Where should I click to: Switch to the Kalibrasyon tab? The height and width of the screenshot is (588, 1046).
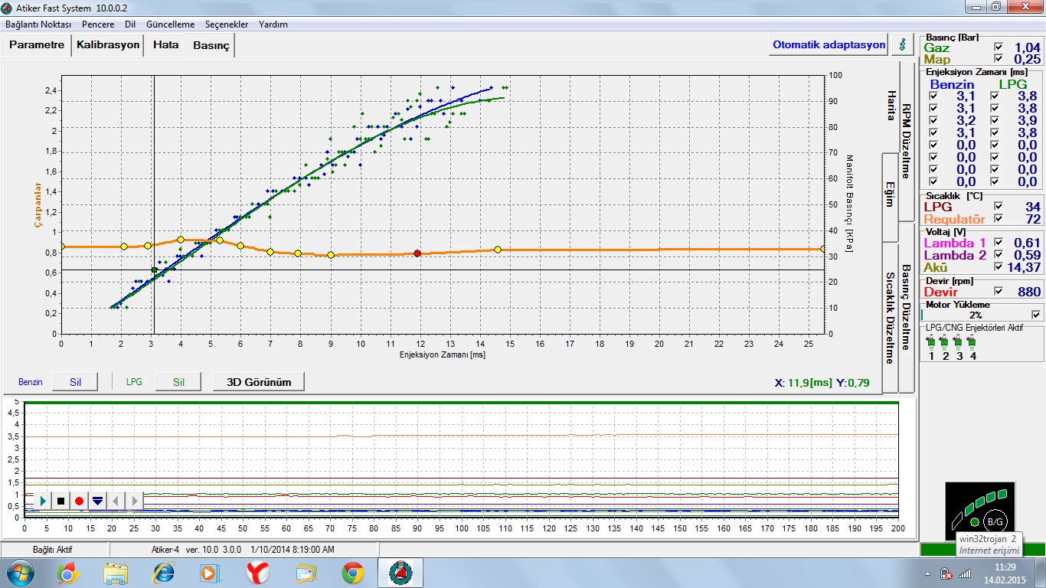pyautogui.click(x=108, y=45)
